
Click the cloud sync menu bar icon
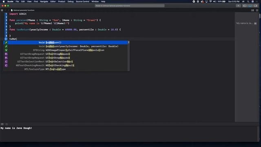202,2
